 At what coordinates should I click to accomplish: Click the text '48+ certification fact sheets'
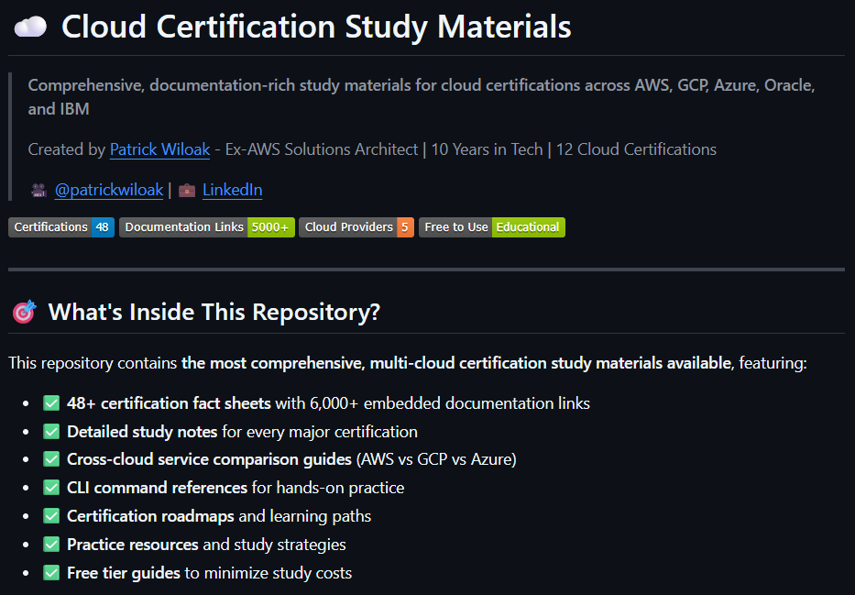(169, 403)
